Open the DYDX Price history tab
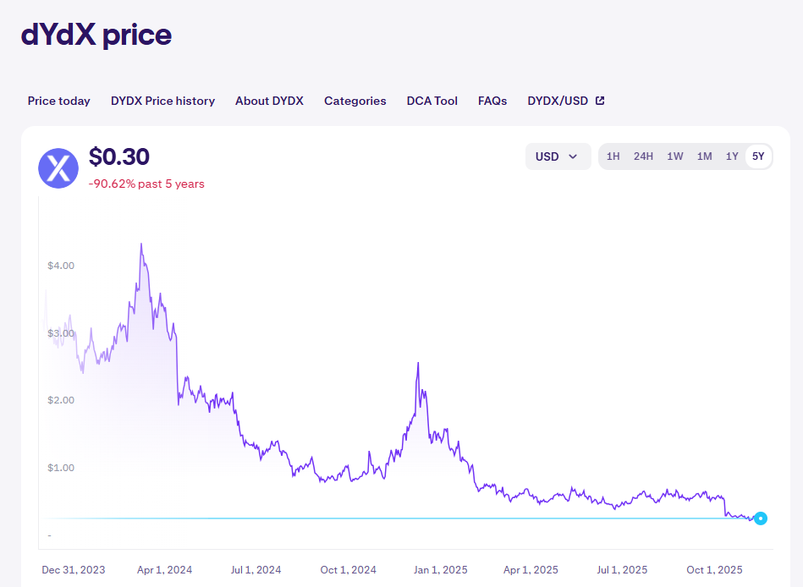The image size is (803, 587). click(162, 101)
